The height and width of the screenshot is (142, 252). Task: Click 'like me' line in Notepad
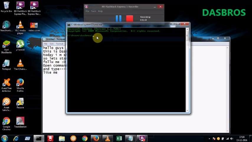click(x=50, y=72)
